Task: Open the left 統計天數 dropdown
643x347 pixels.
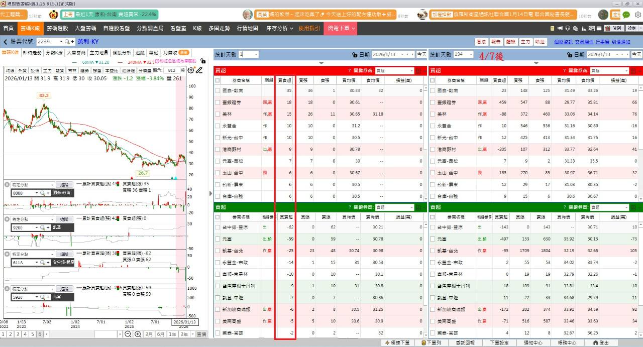Action: [x=256, y=54]
